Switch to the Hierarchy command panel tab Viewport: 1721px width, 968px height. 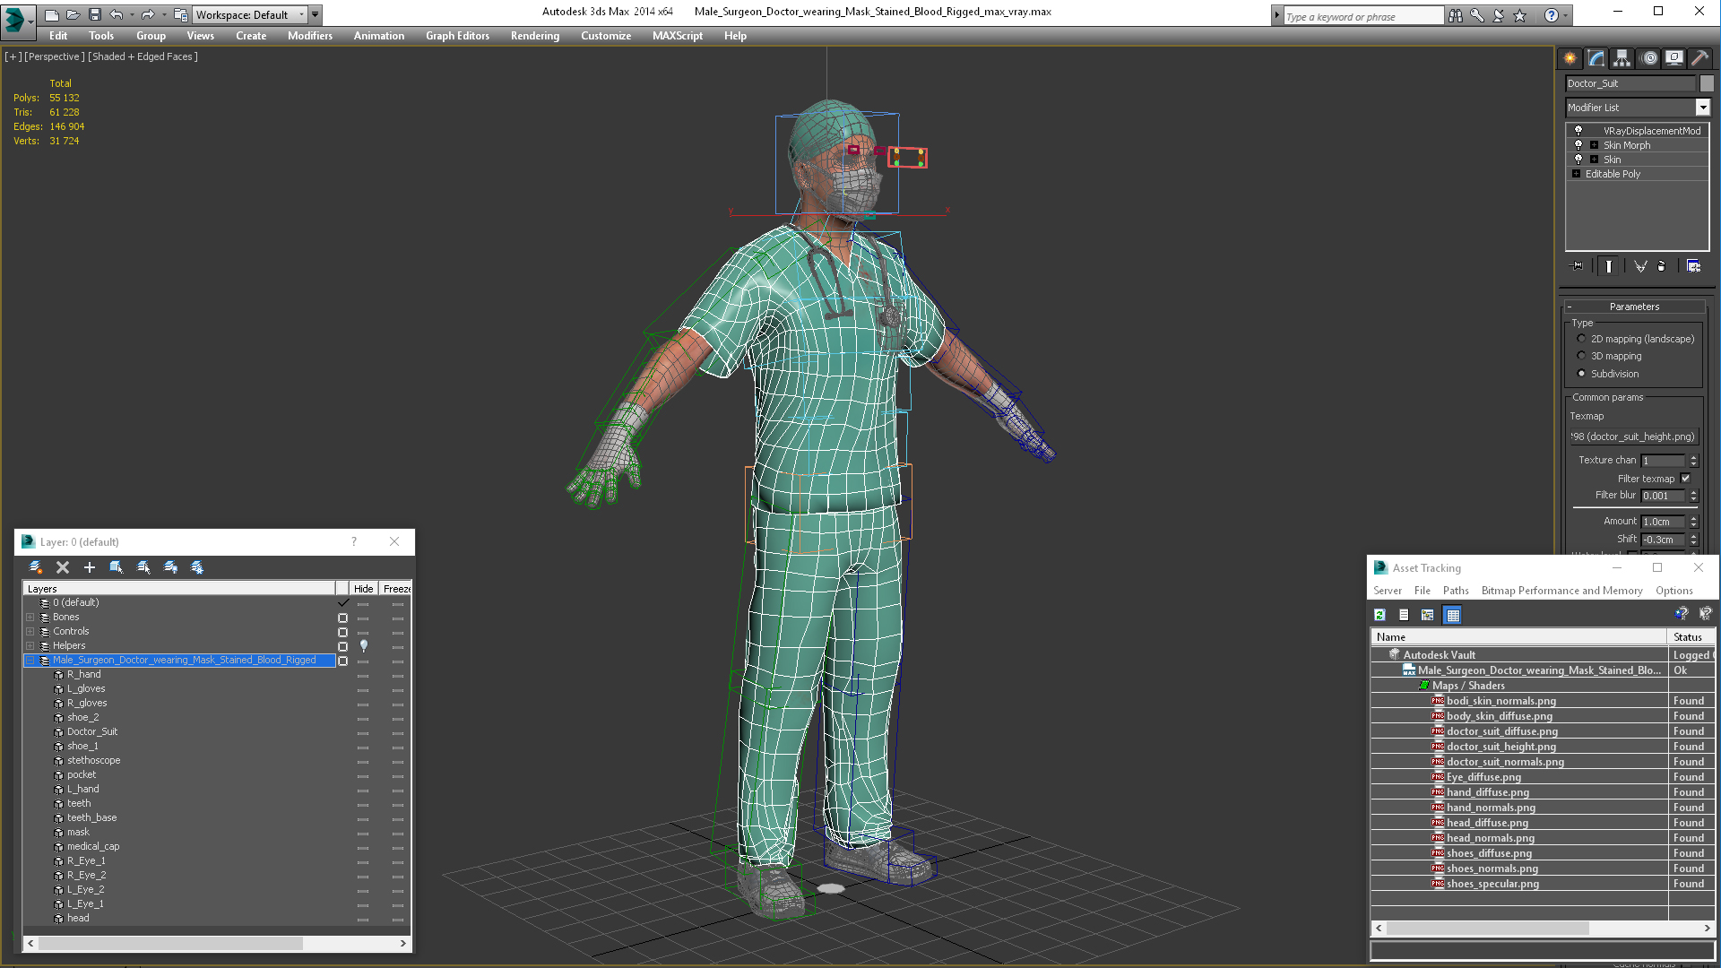[1622, 58]
